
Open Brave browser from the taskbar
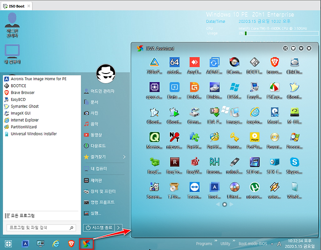pos(71,244)
